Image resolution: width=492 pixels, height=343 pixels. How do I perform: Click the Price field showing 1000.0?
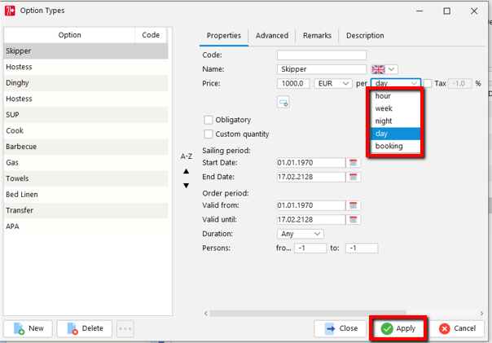(x=293, y=83)
